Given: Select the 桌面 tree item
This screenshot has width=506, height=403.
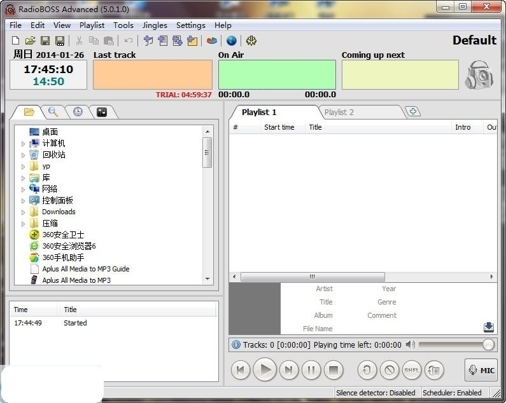Looking at the screenshot, I should point(50,132).
